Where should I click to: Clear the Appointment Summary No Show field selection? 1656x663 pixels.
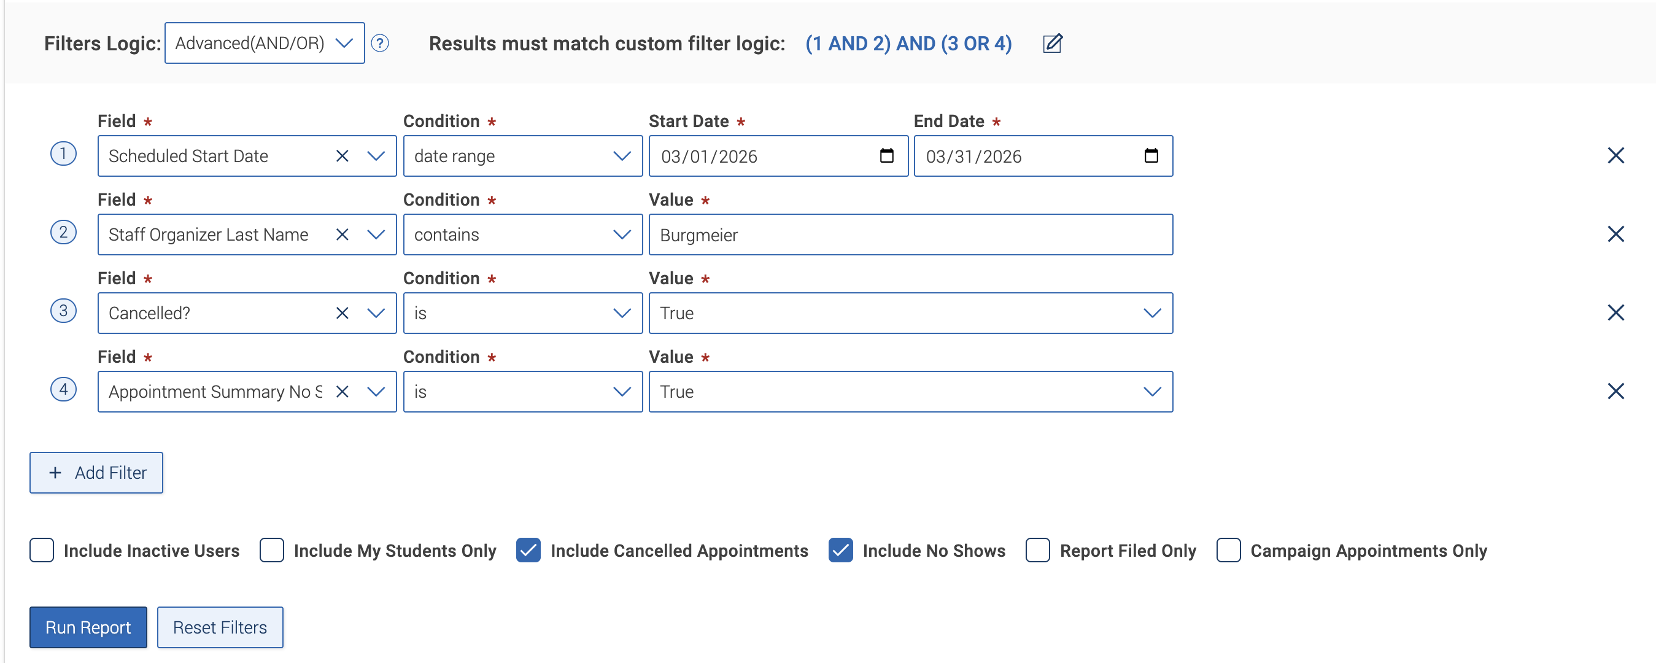[x=342, y=391]
